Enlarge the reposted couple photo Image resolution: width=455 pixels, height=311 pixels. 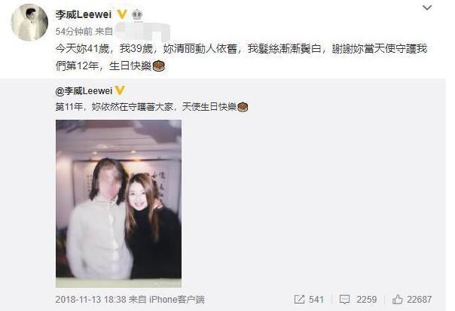tap(119, 203)
